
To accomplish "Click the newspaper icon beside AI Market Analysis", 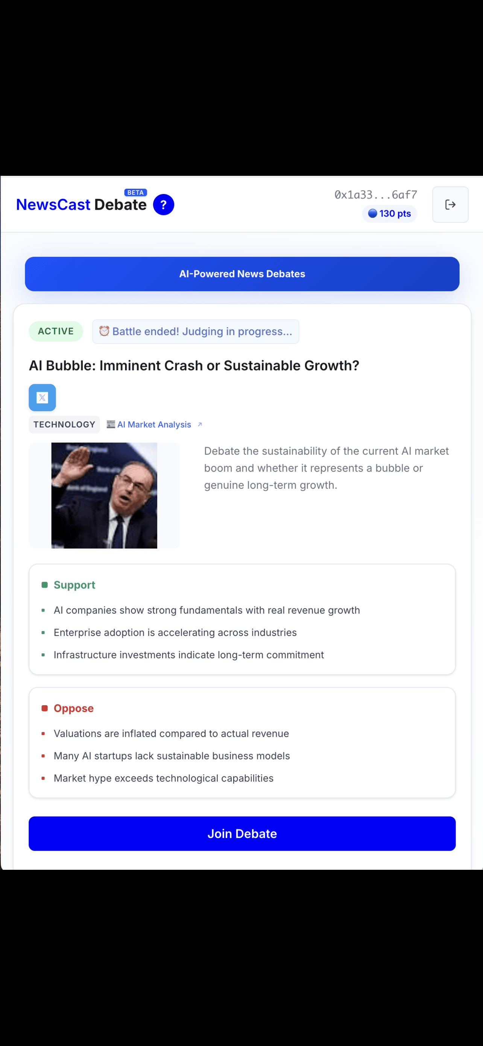I will coord(111,424).
